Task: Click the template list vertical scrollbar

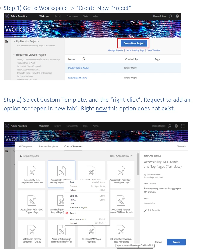Action: (138, 164)
